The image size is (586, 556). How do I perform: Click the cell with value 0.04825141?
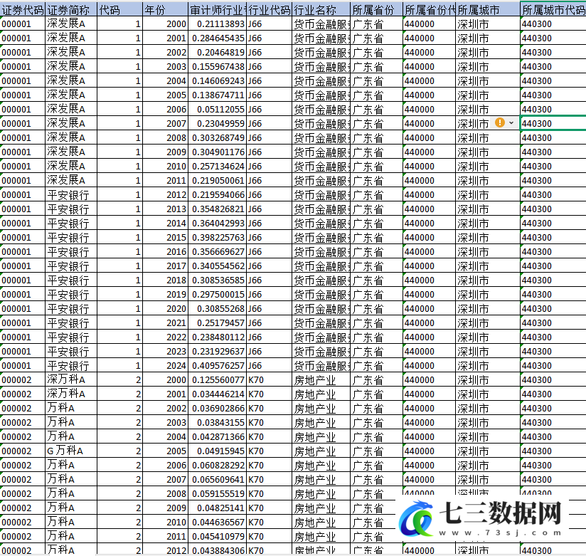217,508
